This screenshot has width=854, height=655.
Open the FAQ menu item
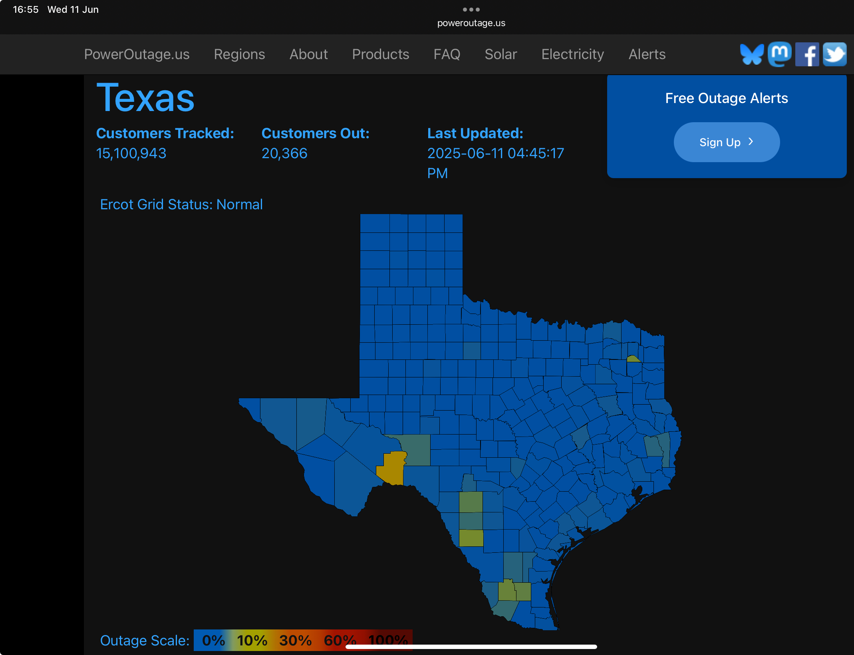tap(447, 54)
